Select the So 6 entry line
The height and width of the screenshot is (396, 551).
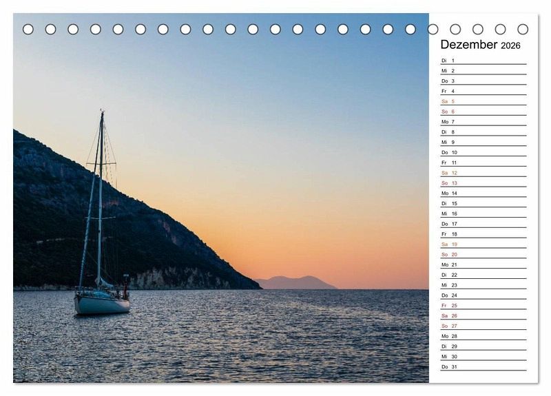point(483,112)
